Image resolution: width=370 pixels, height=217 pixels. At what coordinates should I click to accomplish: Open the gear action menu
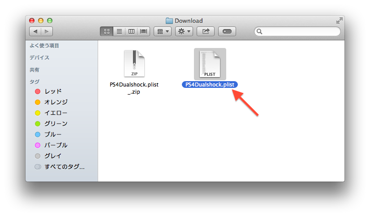184,31
